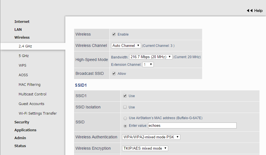266x155 pixels.
Task: Expand the Bandwidth dropdown
Action: pyautogui.click(x=150, y=57)
